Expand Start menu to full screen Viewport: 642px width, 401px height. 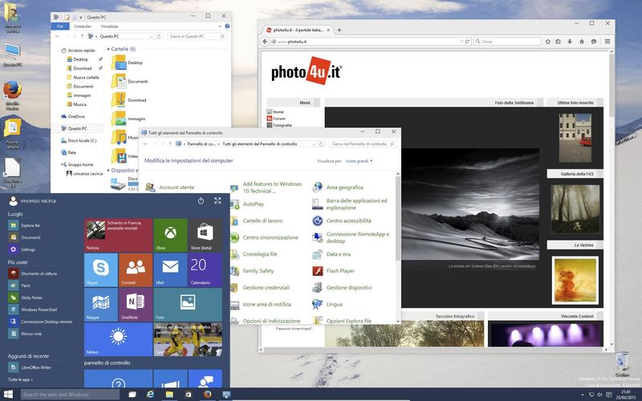(x=217, y=200)
